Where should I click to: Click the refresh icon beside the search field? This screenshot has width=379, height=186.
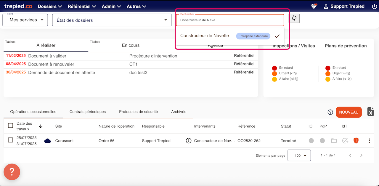point(294,18)
